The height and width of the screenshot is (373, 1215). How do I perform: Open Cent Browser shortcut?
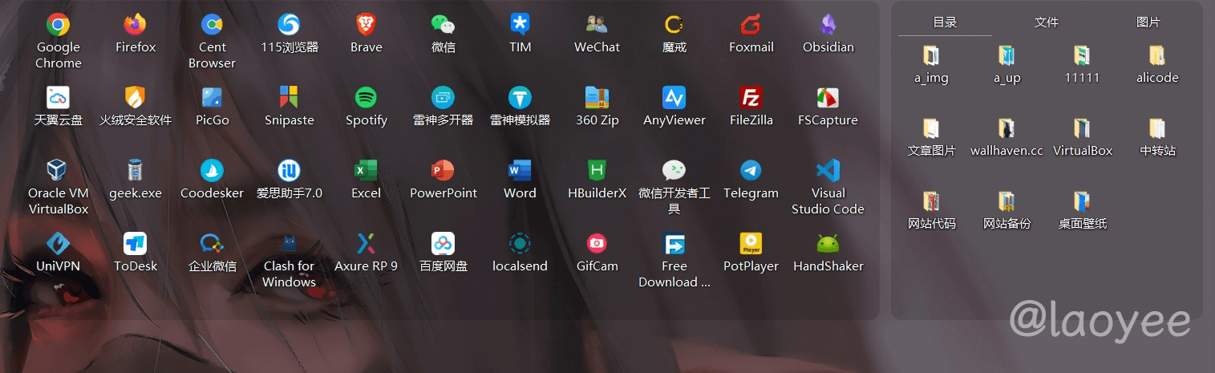[x=212, y=25]
